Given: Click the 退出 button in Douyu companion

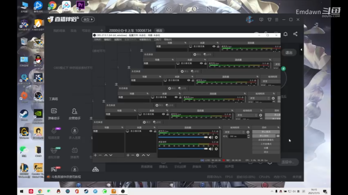Looking at the screenshot, I should pos(289,52).
